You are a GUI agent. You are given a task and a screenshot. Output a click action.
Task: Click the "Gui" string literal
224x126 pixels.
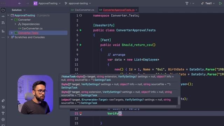[x=160, y=69]
